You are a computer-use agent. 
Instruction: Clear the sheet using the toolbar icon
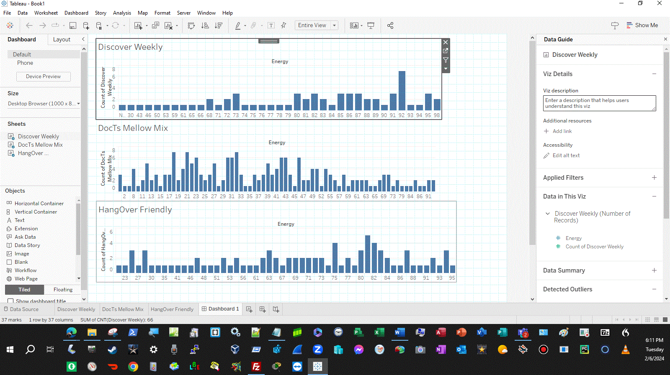pos(169,26)
